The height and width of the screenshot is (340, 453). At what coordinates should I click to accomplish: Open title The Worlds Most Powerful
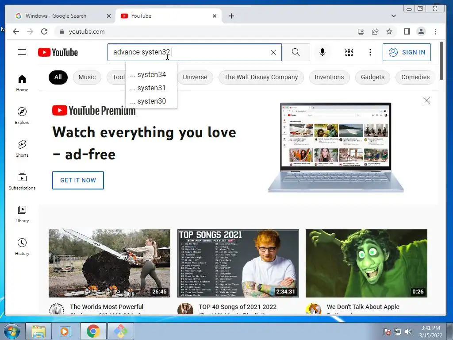[107, 307]
